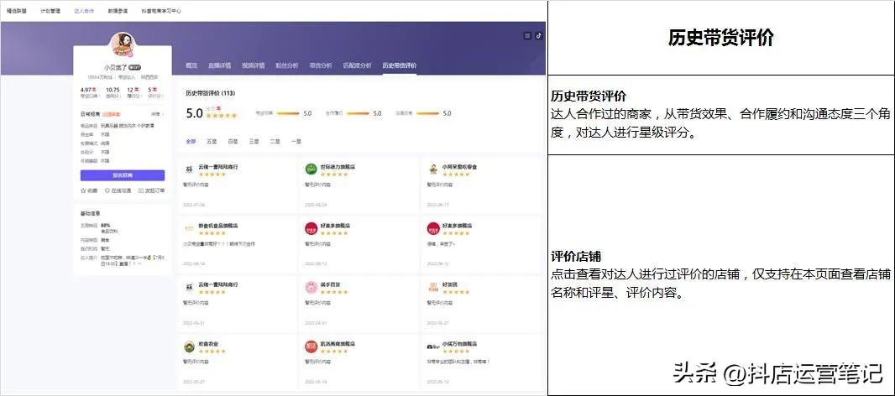Screen dimensions: 895x396
Task: Click the creator name 小贝饿了
Action: (116, 67)
